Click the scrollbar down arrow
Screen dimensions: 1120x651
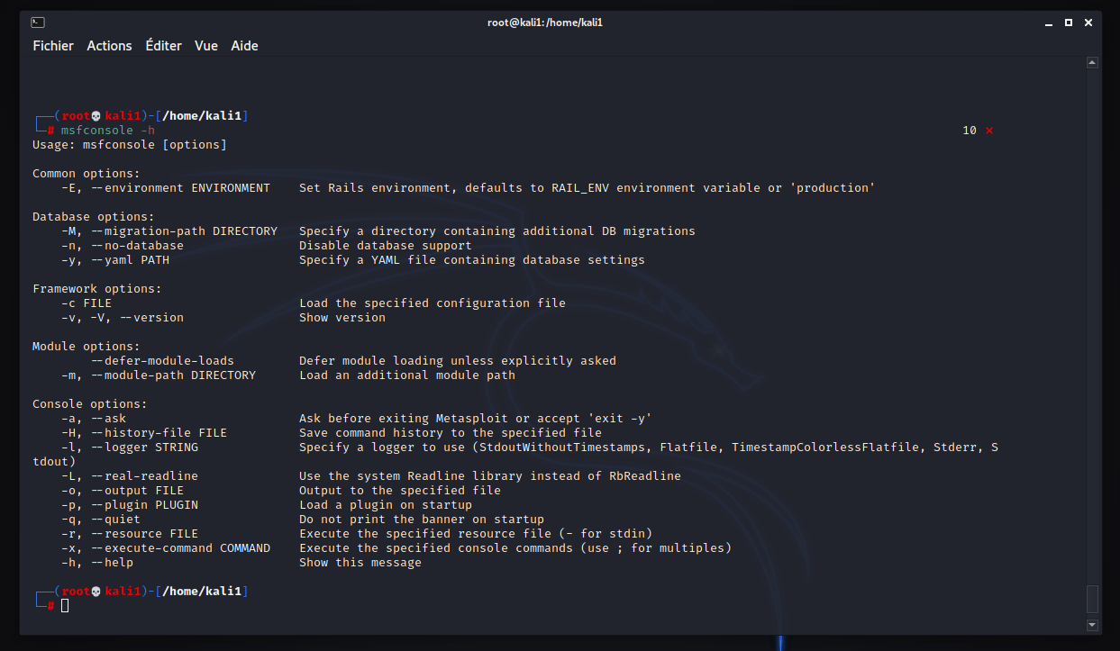pos(1092,624)
